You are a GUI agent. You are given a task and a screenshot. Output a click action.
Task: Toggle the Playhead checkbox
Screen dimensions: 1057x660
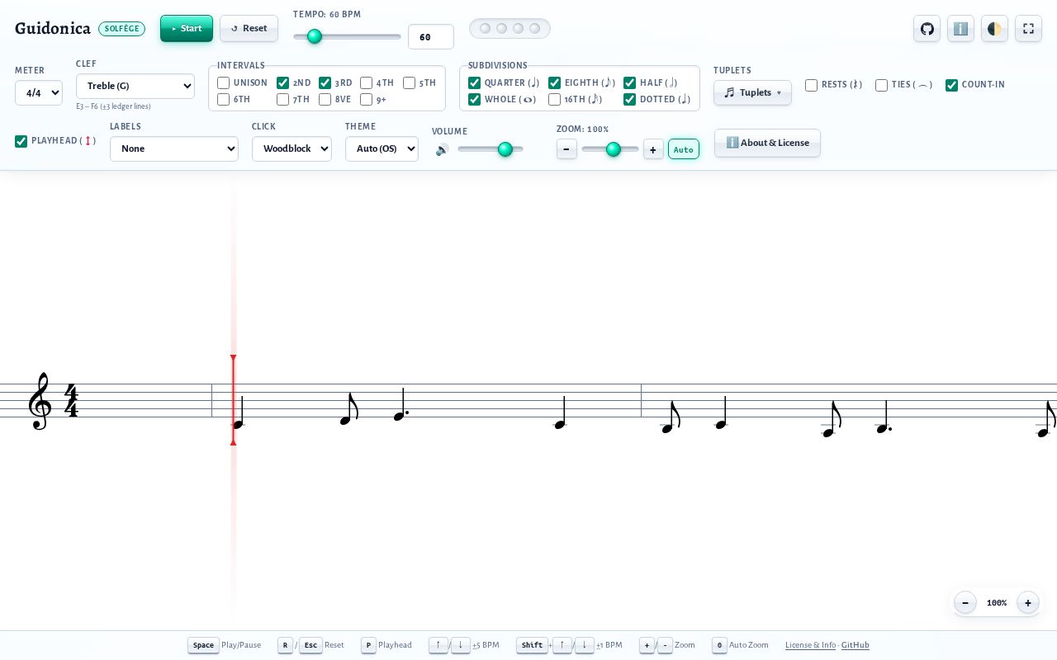pos(21,141)
